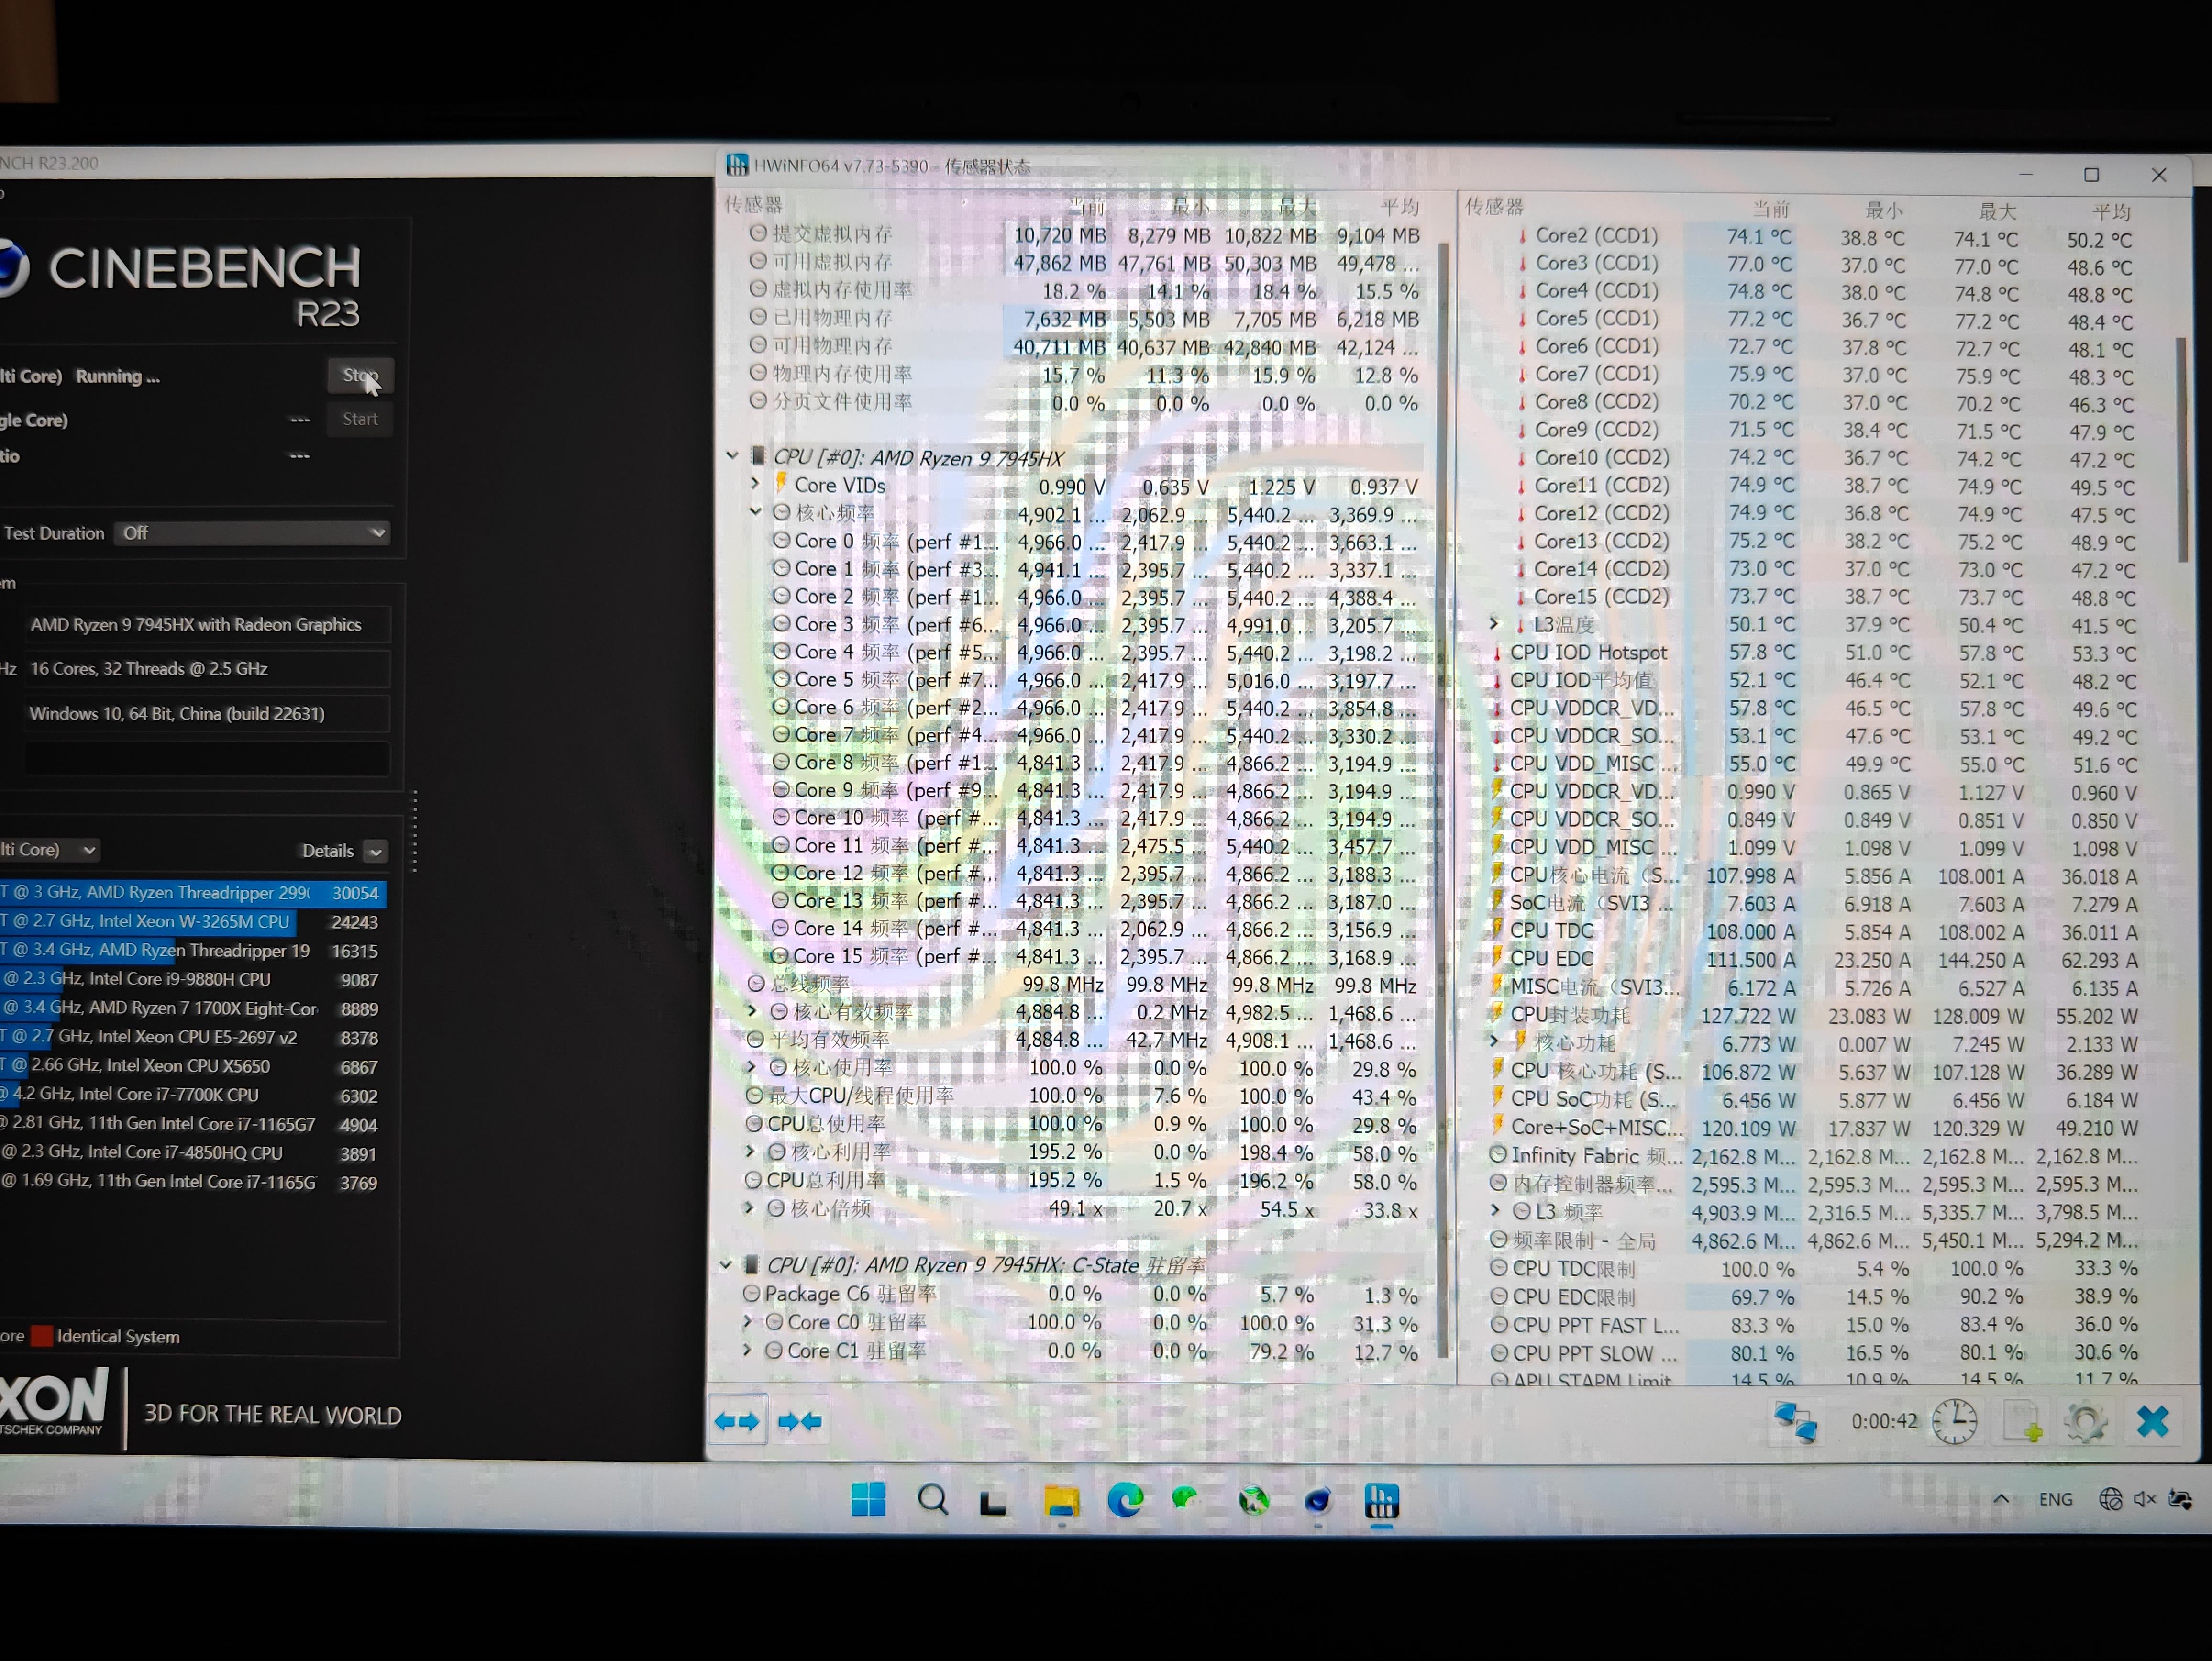This screenshot has height=1661, width=2212.
Task: Expand the 核心倍频 row
Action: [749, 1208]
